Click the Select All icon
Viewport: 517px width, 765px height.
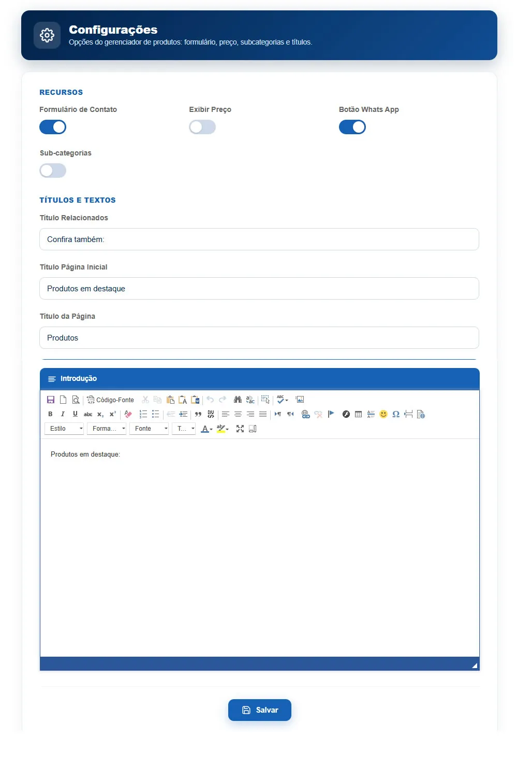pos(265,400)
